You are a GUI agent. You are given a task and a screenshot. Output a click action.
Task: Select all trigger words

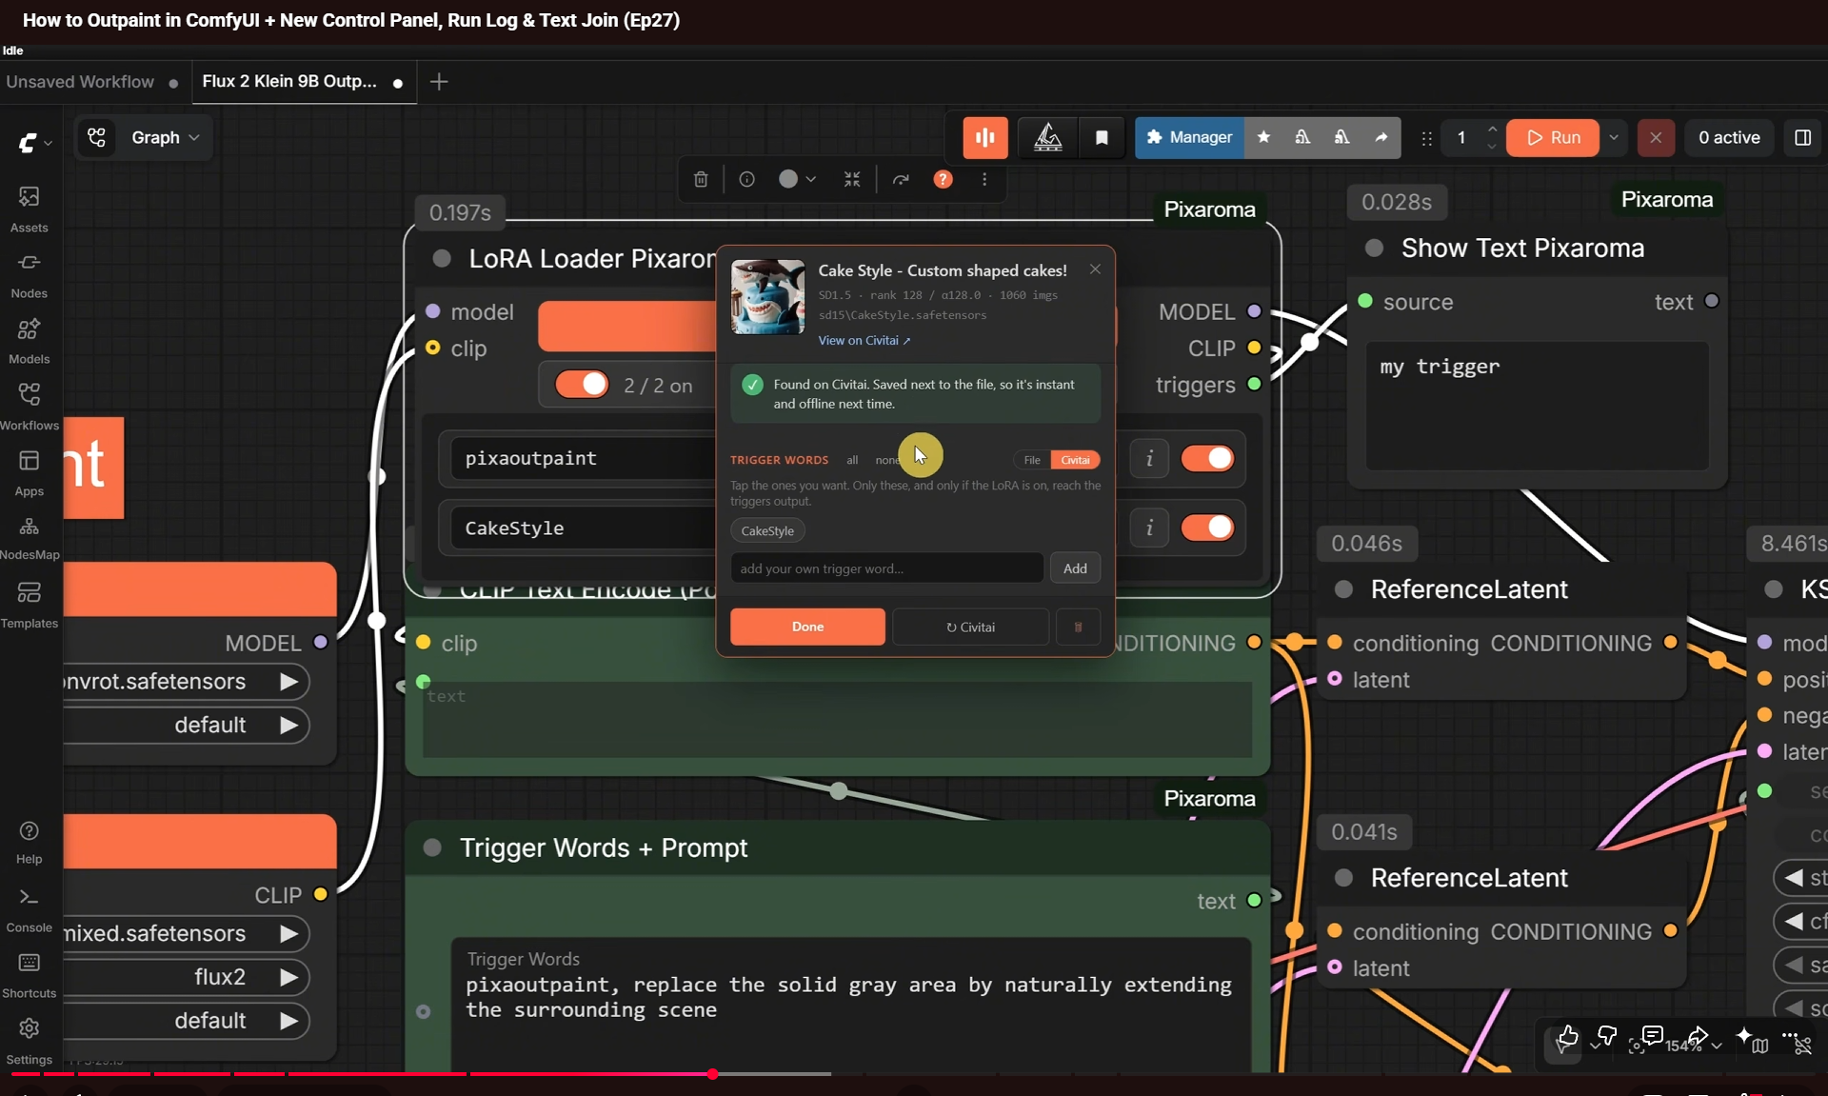tap(852, 460)
